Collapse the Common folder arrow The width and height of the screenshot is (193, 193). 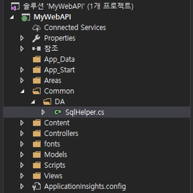pyautogui.click(x=23, y=91)
